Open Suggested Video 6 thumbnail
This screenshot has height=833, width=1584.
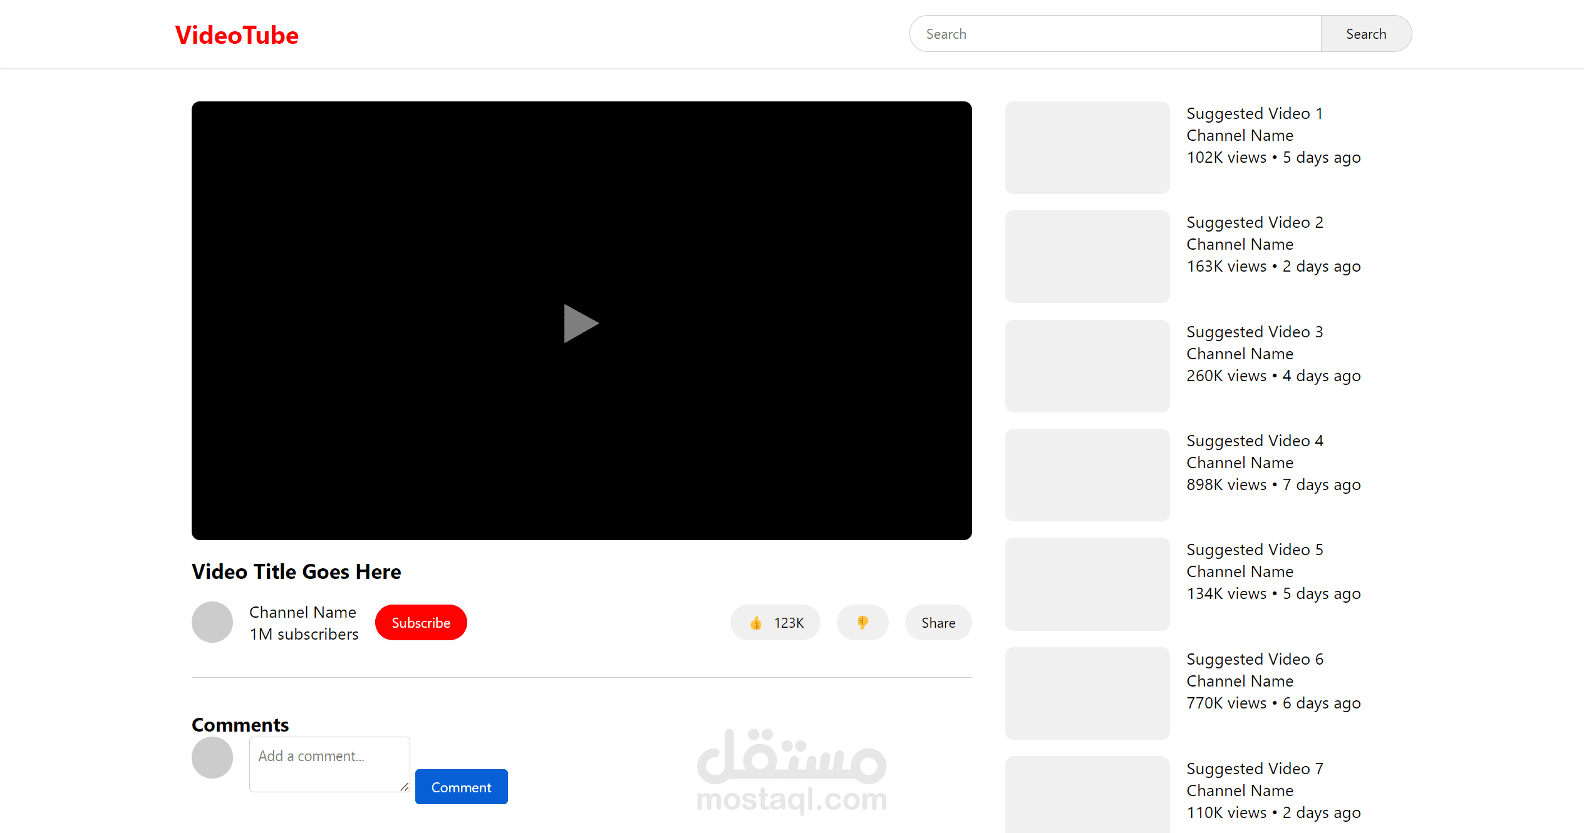point(1087,693)
